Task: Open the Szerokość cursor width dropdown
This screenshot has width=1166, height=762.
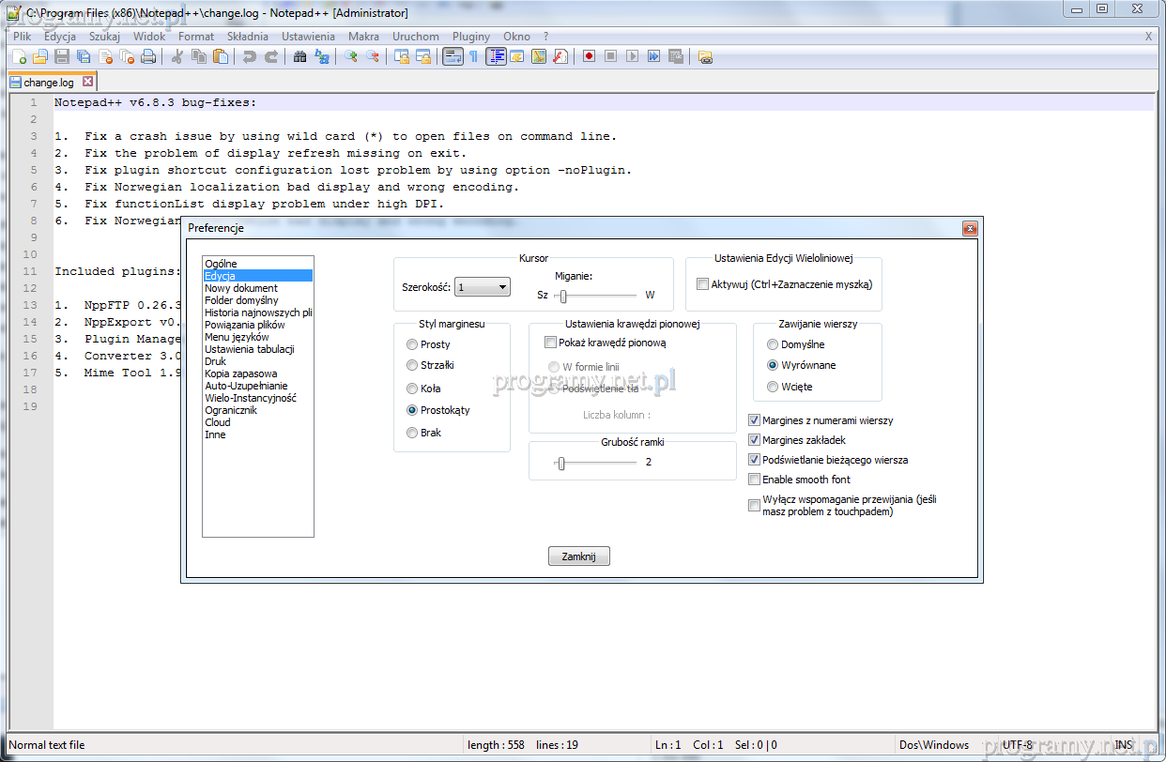Action: click(483, 287)
